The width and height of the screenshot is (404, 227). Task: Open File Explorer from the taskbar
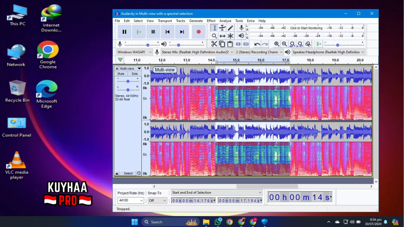point(206,222)
